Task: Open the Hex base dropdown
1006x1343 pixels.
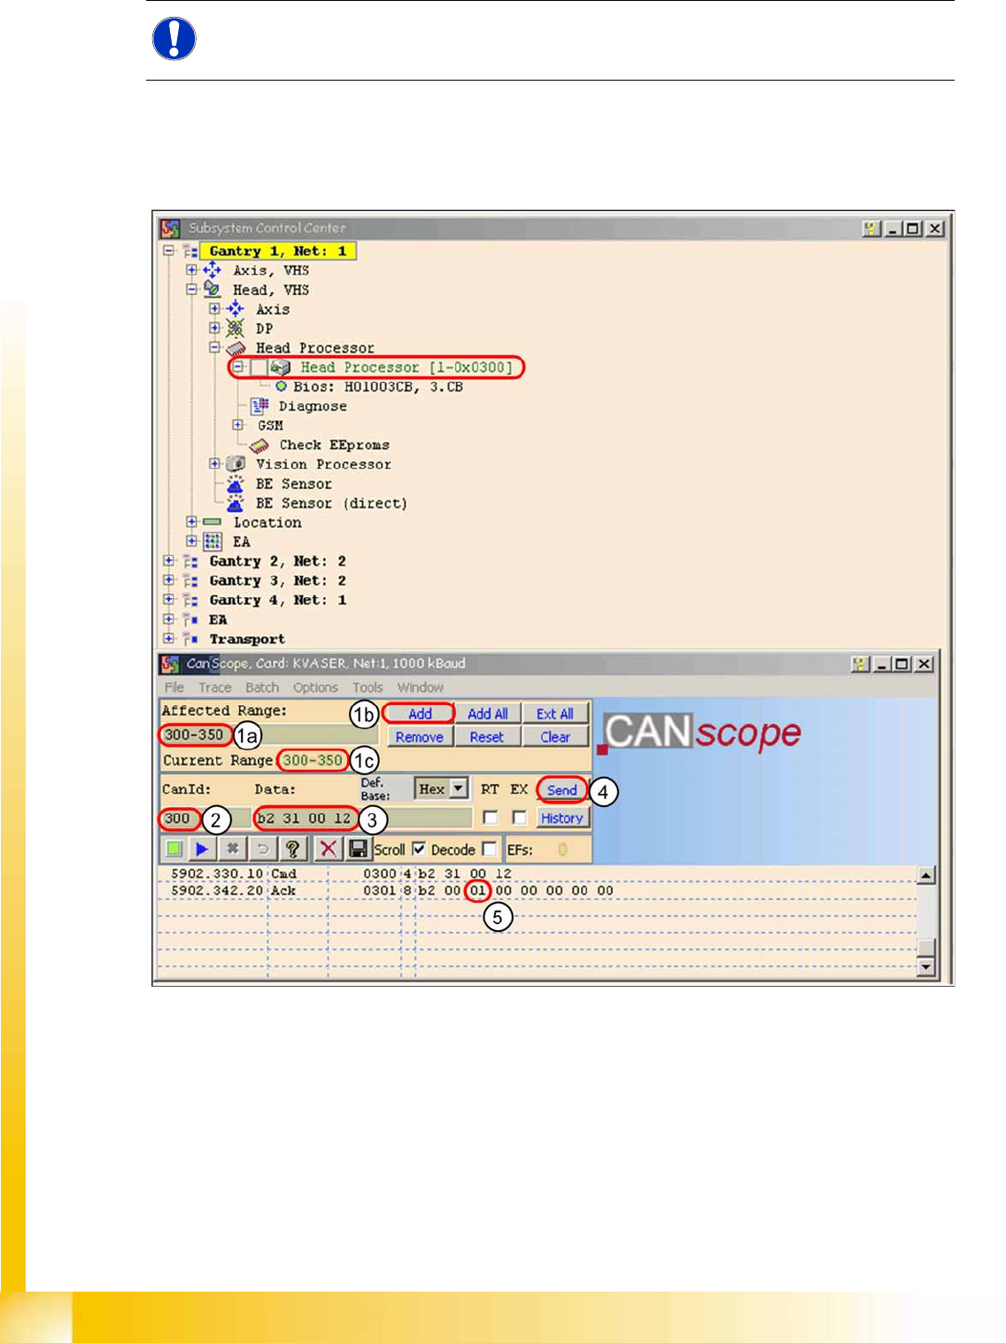Action: click(x=459, y=788)
